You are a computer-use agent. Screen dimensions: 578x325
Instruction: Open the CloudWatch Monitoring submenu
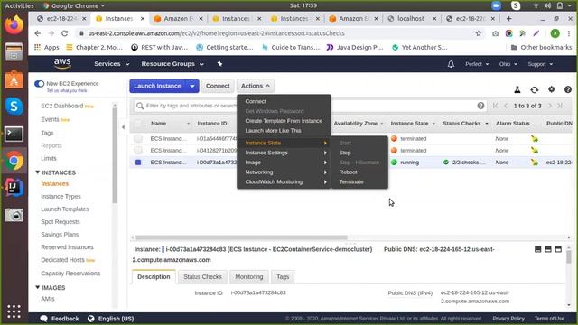(x=284, y=181)
